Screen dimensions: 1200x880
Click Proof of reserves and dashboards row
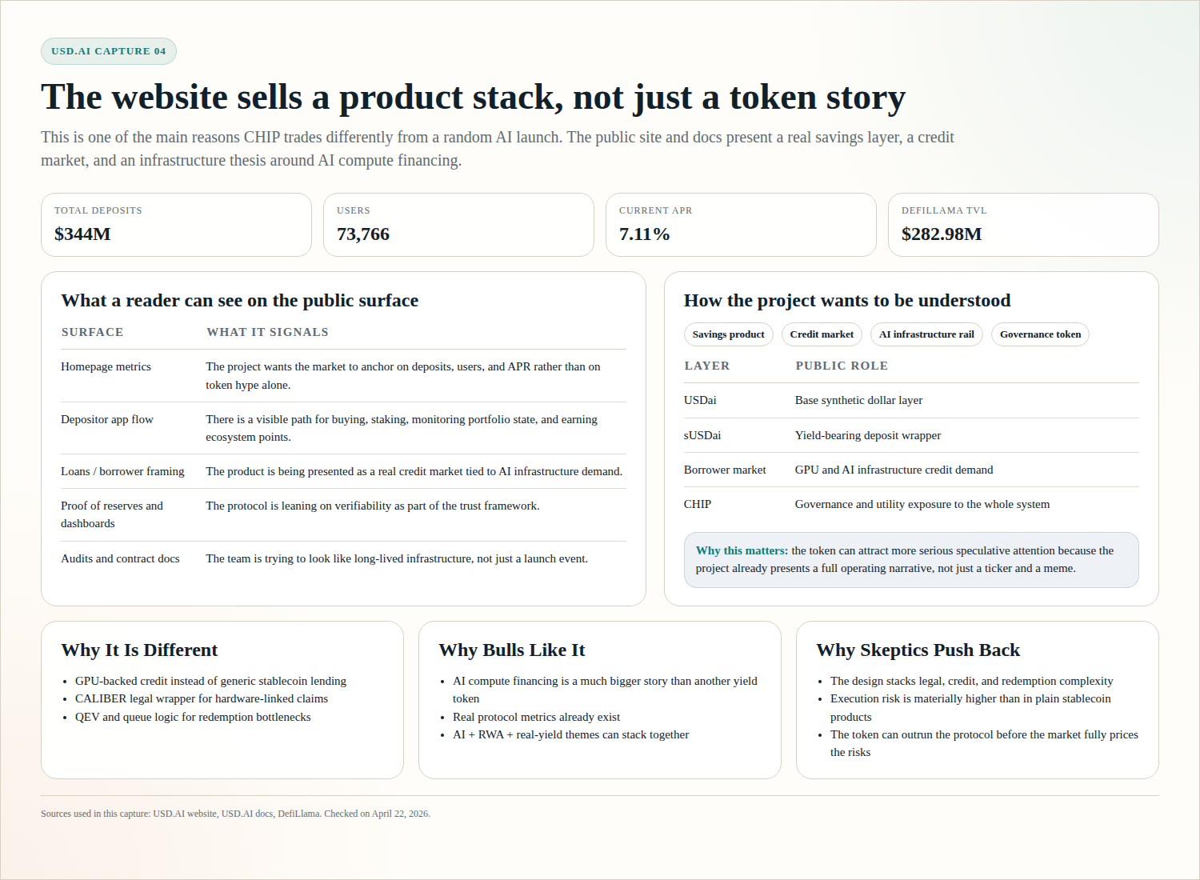(x=343, y=514)
